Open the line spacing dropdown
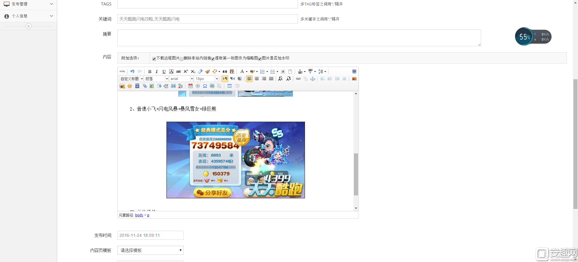 (325, 72)
